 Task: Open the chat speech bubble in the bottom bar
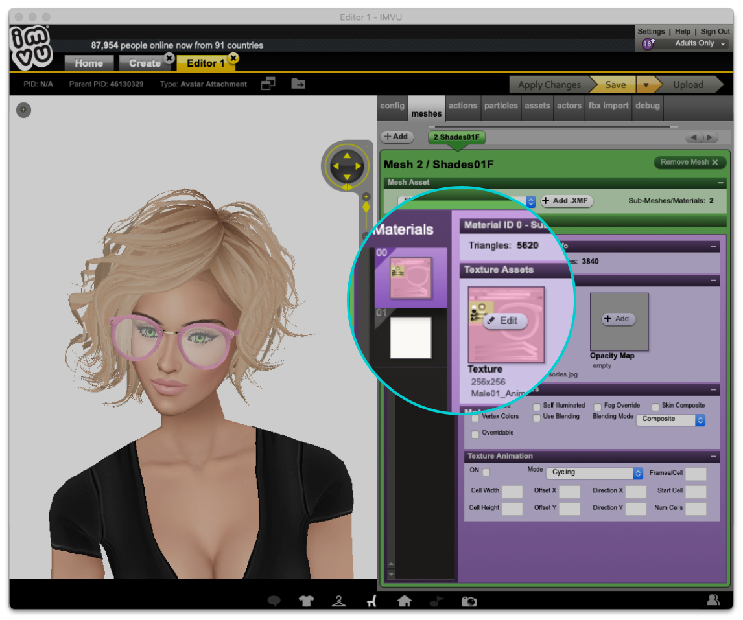pos(274,601)
